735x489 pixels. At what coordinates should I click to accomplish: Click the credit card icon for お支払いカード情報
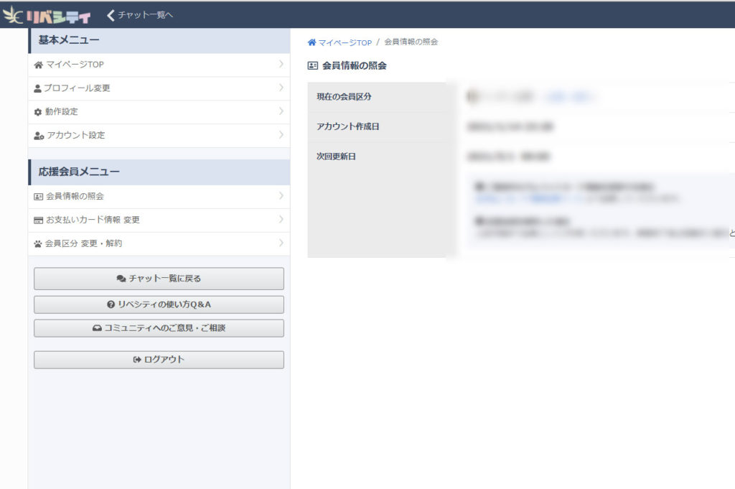point(38,220)
